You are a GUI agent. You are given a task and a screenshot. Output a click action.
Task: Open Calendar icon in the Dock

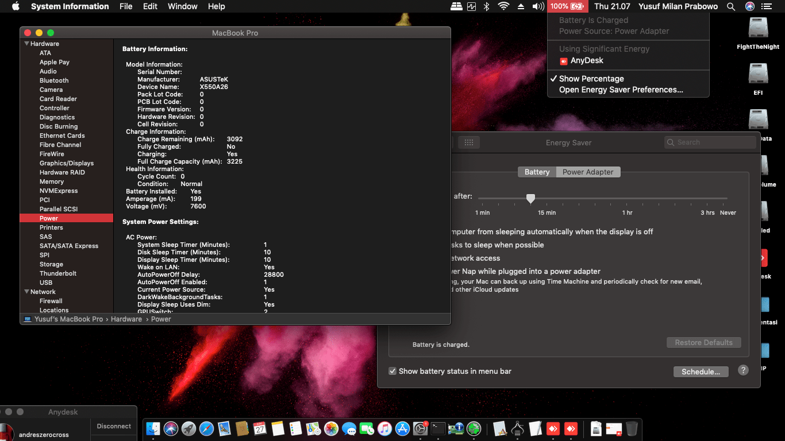(x=260, y=428)
